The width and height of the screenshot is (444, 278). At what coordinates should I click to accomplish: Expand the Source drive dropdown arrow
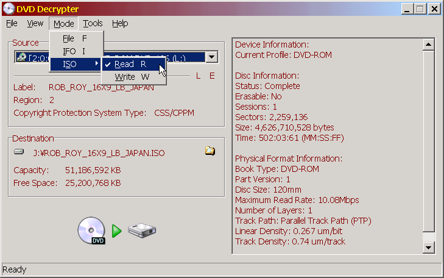(212, 57)
